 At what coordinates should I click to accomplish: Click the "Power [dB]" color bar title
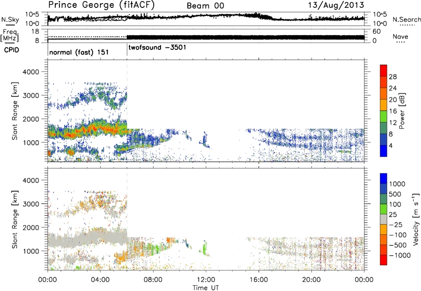coord(402,111)
